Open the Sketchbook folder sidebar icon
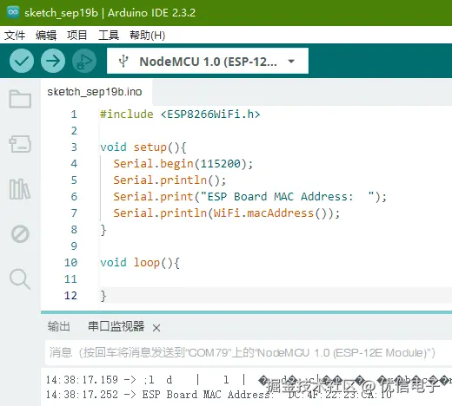Image resolution: width=452 pixels, height=406 pixels. (x=20, y=99)
